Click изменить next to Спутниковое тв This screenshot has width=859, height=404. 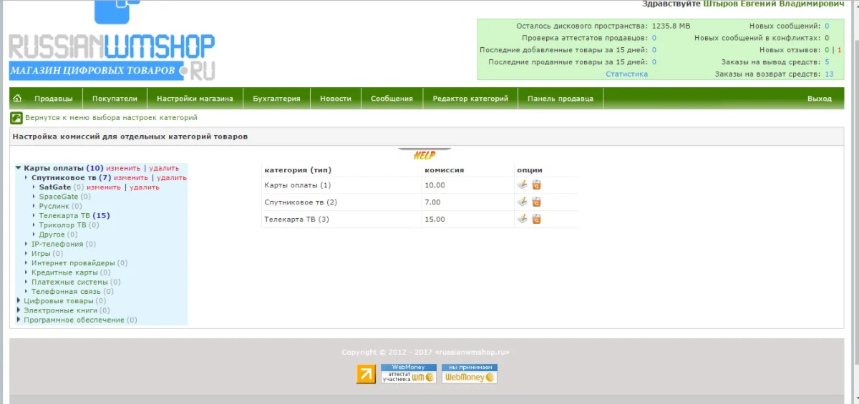[131, 177]
